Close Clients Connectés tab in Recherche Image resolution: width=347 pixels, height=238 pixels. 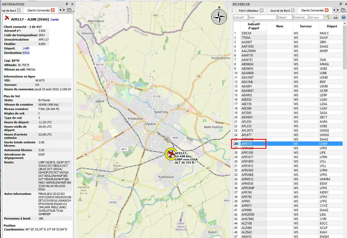tap(326, 10)
